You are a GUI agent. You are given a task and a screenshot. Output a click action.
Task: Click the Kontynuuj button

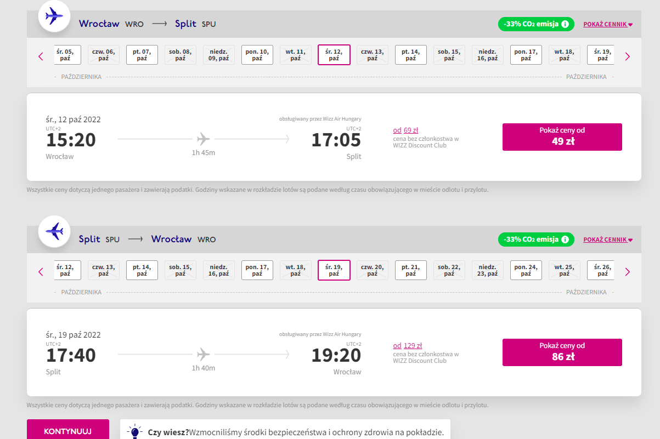[x=67, y=430]
